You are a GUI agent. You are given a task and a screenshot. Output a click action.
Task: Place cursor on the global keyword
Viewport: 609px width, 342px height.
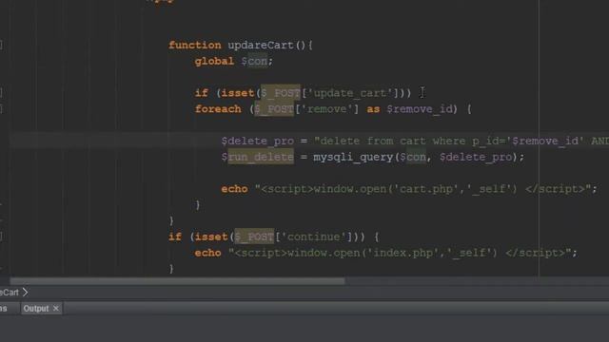[x=214, y=61]
